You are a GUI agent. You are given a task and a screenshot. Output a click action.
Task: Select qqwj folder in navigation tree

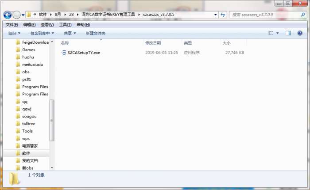point(27,109)
